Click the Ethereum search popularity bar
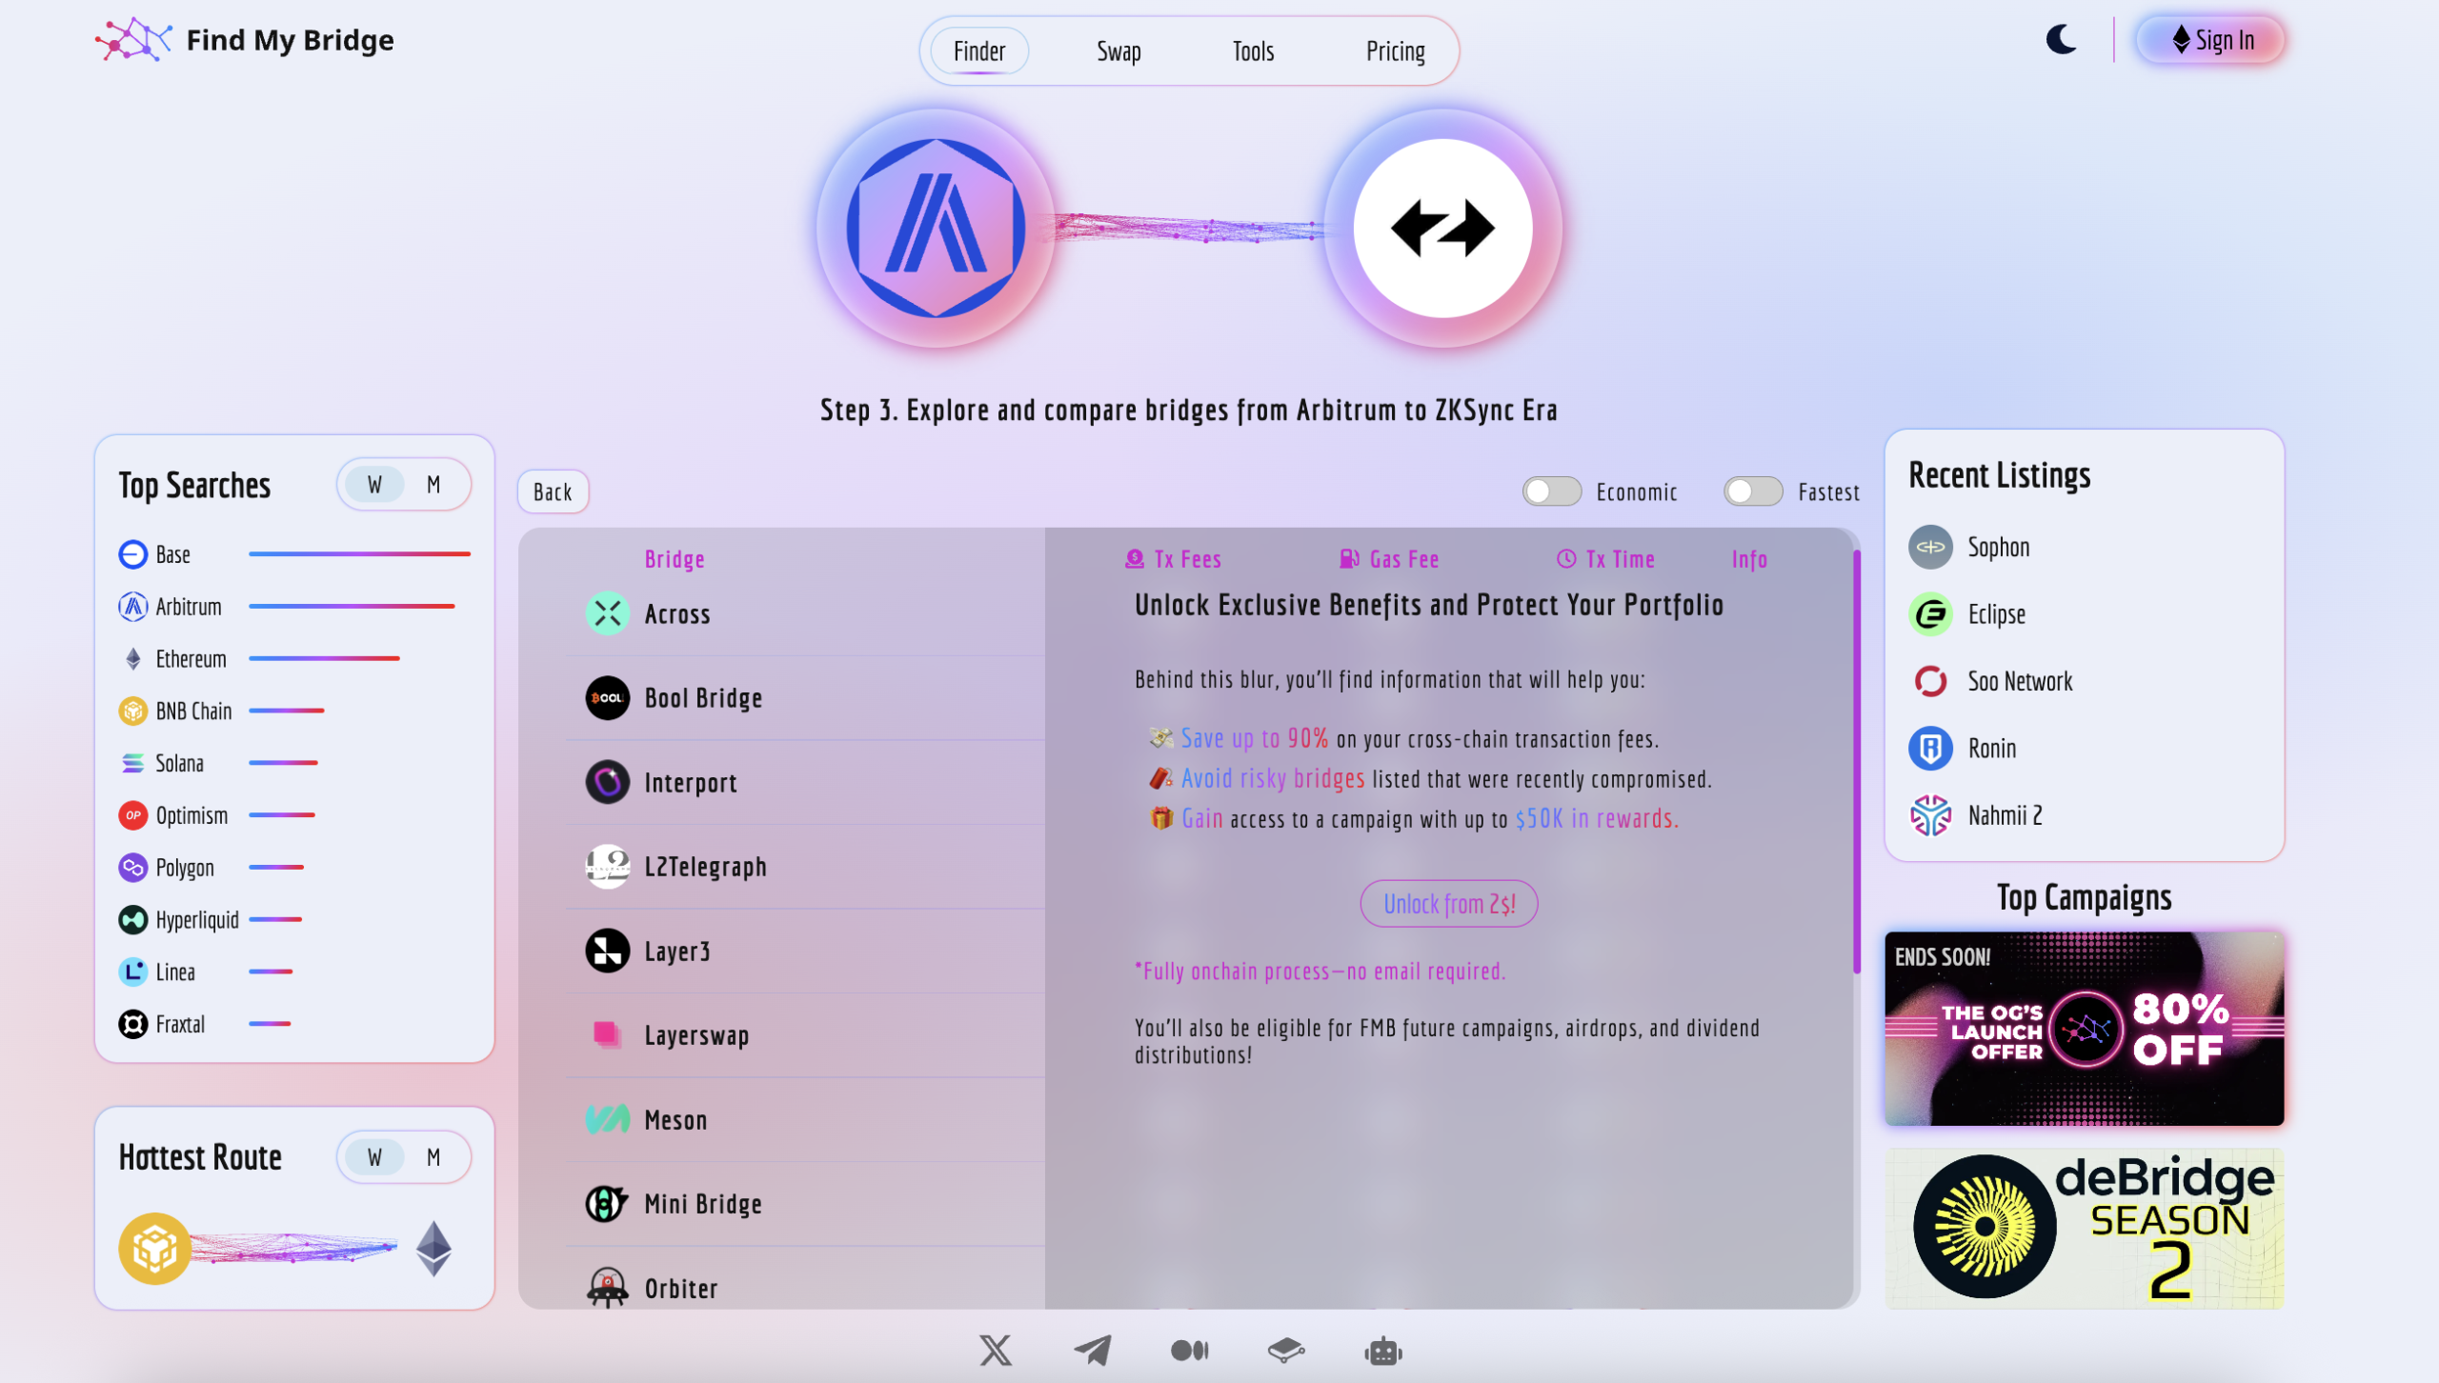2439x1383 pixels. (324, 658)
